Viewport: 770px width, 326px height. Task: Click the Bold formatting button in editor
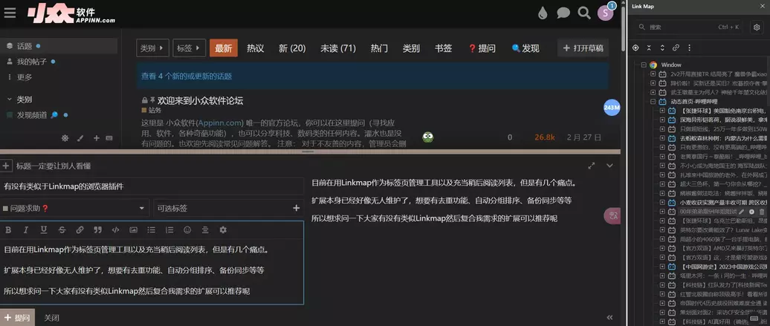(x=7, y=230)
